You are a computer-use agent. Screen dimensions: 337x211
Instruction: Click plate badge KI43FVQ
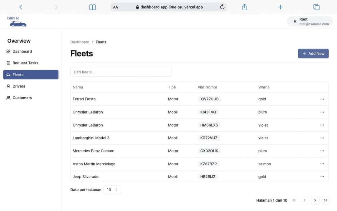click(208, 112)
